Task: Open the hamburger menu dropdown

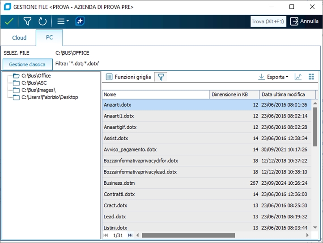Action: coord(62,21)
